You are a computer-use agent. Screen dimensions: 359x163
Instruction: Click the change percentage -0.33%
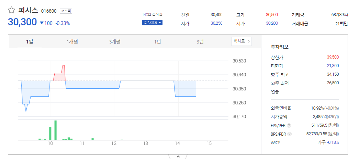(x=63, y=23)
